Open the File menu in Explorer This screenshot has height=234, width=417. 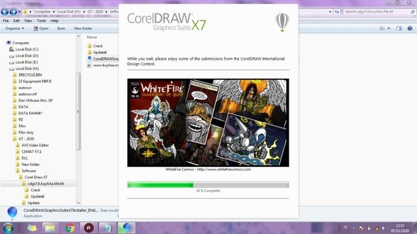[6, 21]
